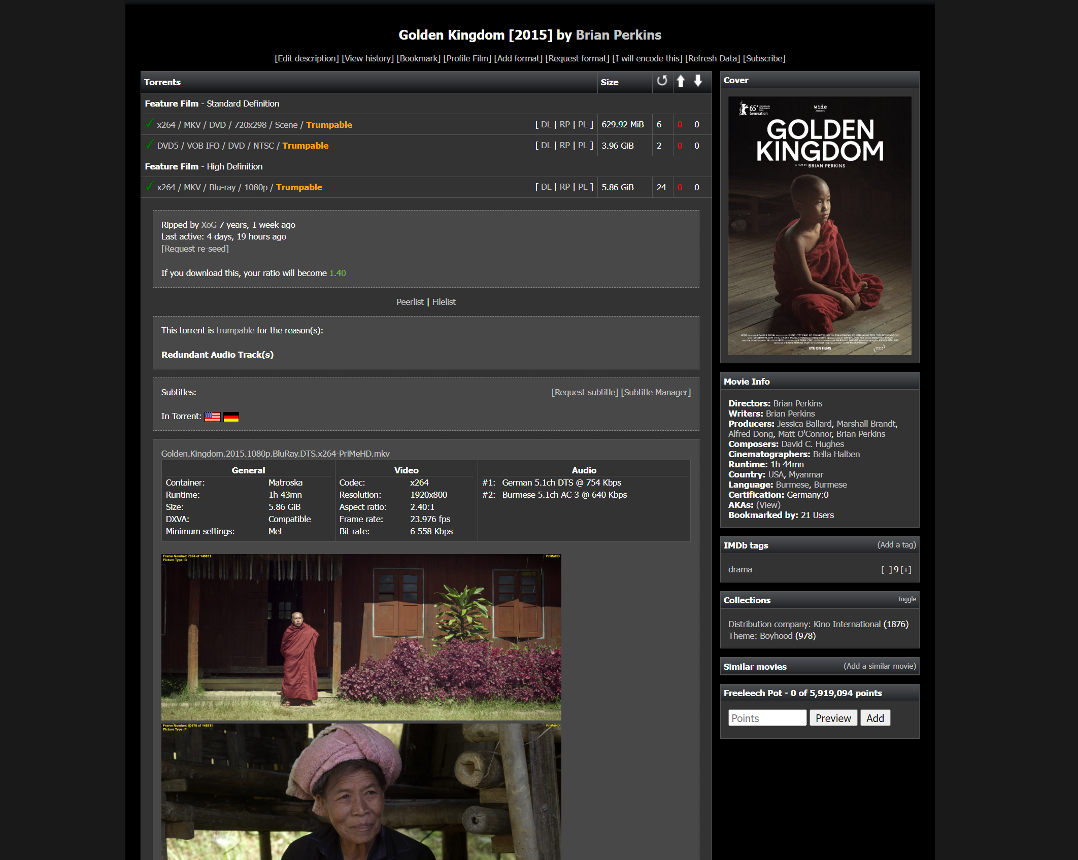Click the Points input field
The height and width of the screenshot is (860, 1078).
[x=766, y=718]
